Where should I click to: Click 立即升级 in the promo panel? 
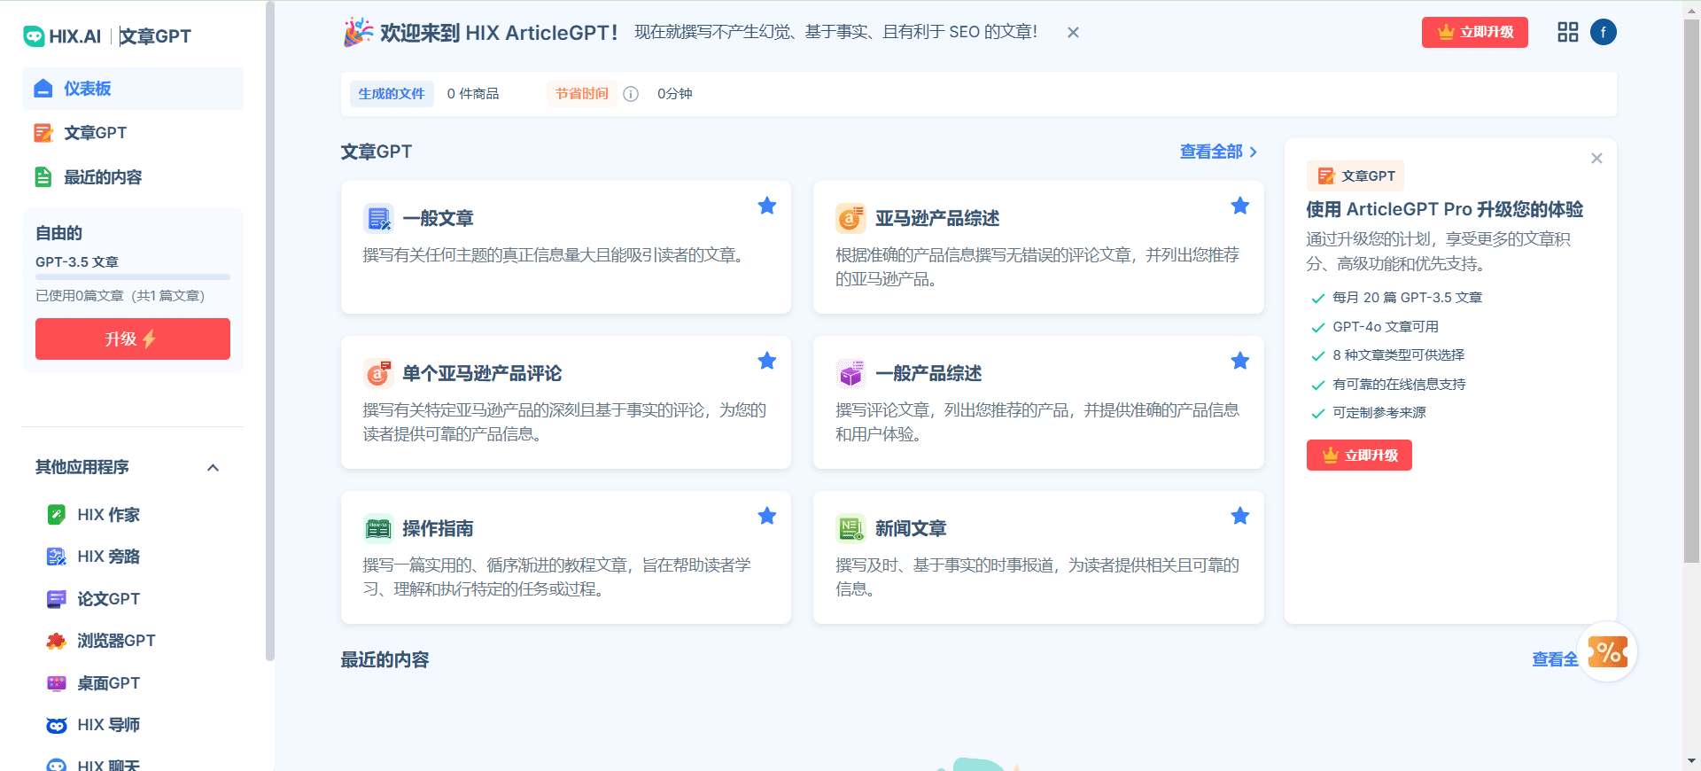1359,455
